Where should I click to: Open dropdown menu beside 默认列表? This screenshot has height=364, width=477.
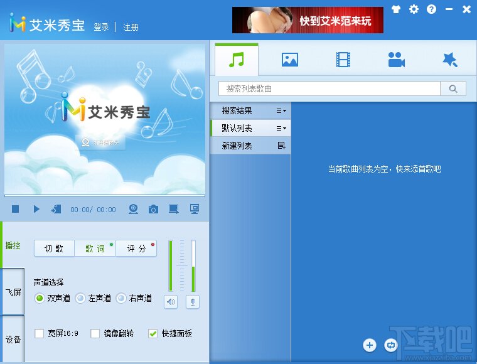point(281,129)
